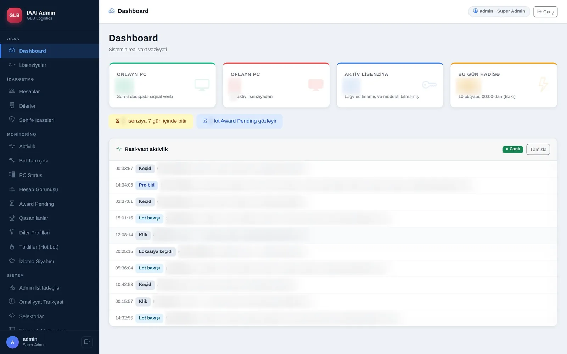Viewport: 567px width, 354px height.
Task: Select the ONLAYN PC card
Action: 162,85
